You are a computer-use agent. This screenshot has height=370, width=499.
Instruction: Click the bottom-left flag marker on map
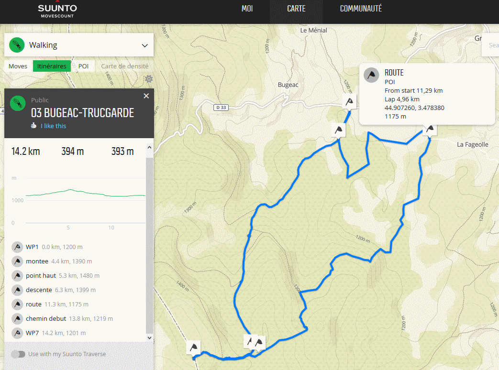[x=193, y=348]
